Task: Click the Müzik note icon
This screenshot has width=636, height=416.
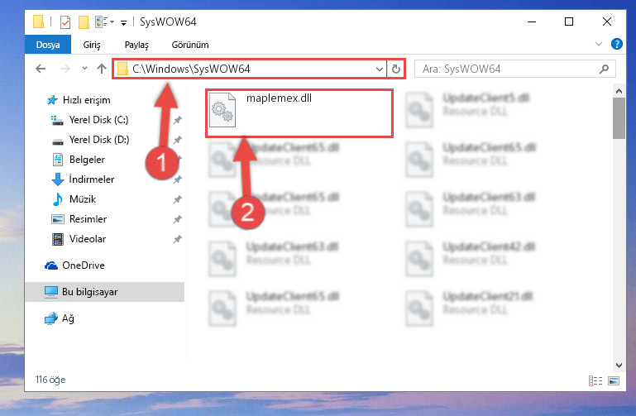Action: [x=58, y=199]
